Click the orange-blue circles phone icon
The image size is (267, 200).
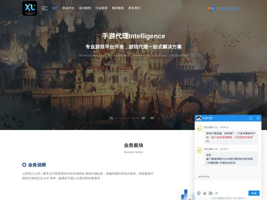click(211, 8)
